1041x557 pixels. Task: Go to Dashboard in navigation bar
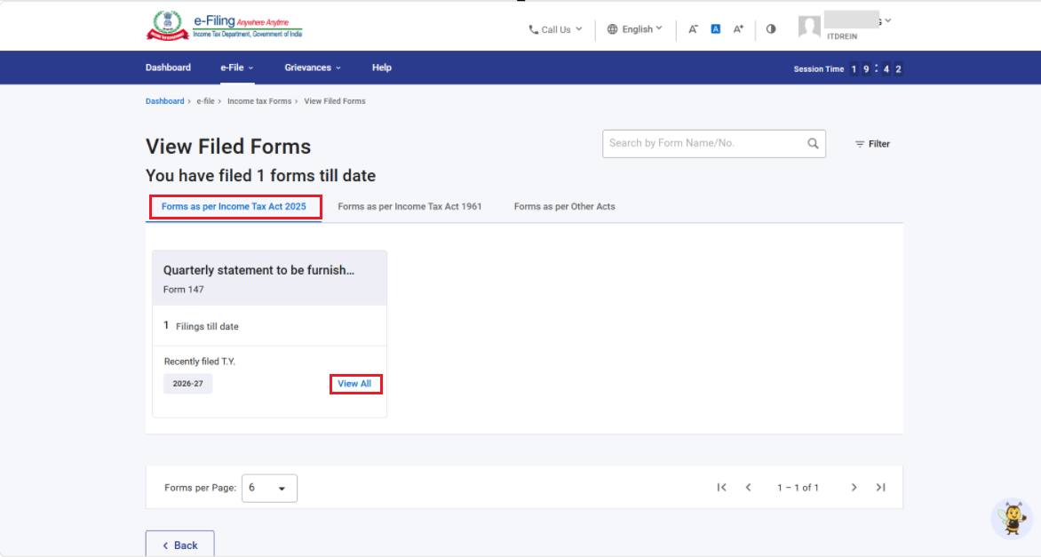(x=168, y=68)
